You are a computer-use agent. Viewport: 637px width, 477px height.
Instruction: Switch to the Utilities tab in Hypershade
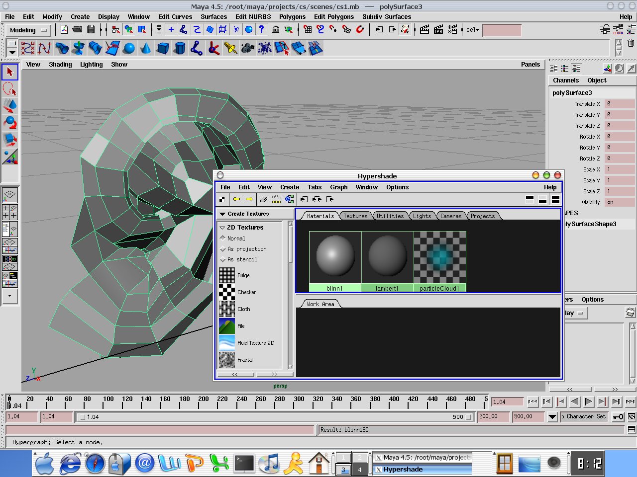coord(390,216)
